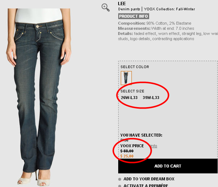218x187 pixels.
Task: Choose size 31W-L33
Action: point(151,98)
